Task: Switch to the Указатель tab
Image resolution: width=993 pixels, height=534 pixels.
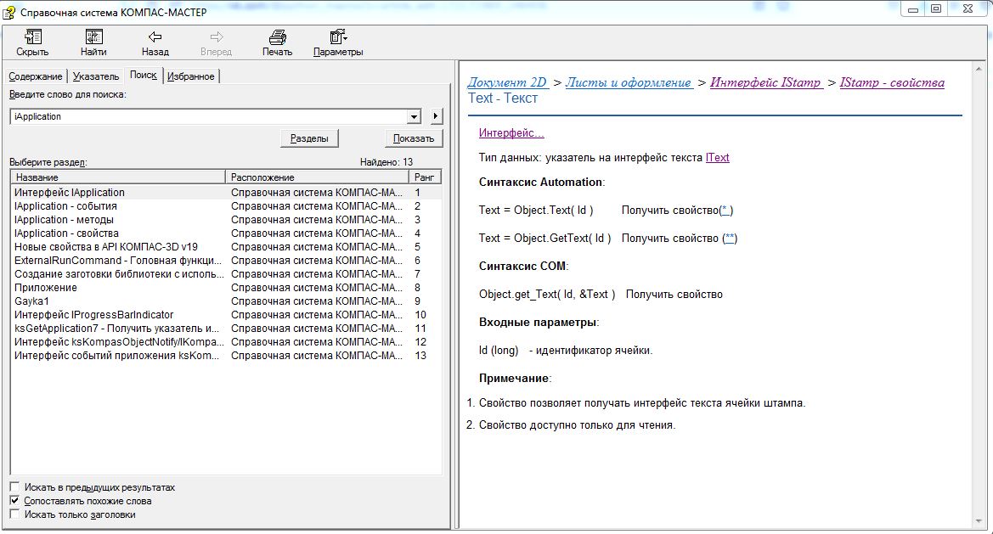Action: click(96, 76)
